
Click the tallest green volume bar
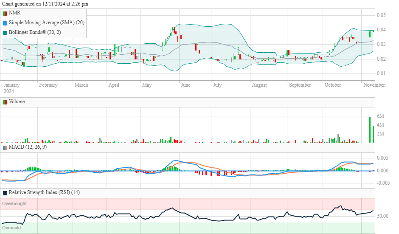(370, 130)
